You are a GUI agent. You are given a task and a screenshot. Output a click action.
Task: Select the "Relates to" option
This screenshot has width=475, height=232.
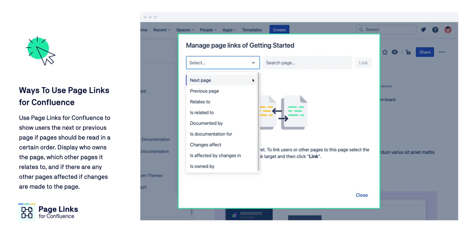click(x=221, y=102)
